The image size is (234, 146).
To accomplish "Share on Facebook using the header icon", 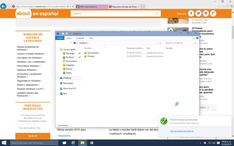I will pos(191,14).
